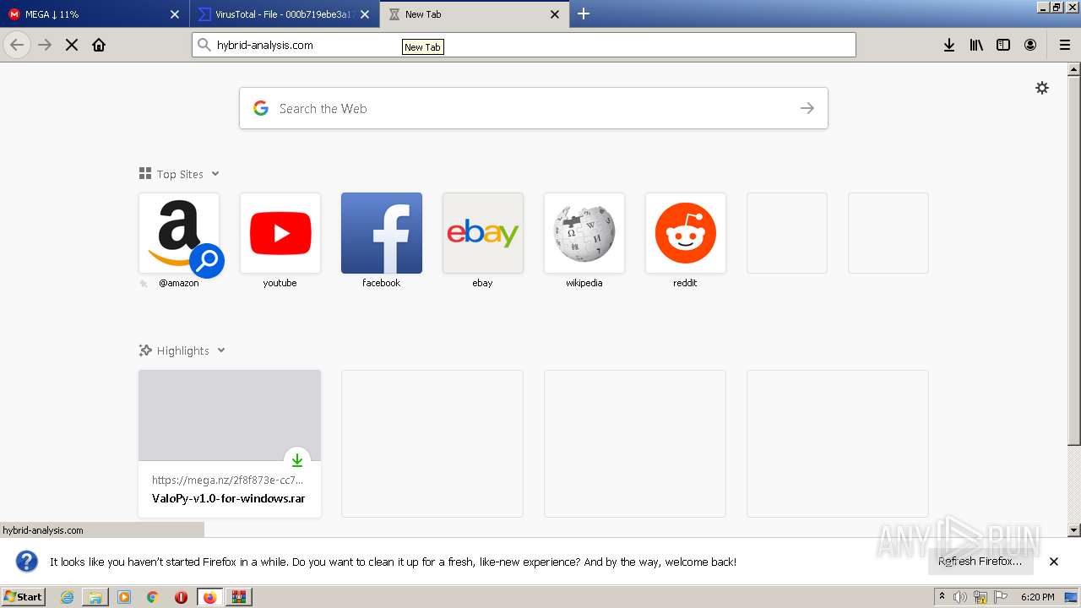Open a new tab with plus button
The image size is (1081, 608).
click(x=584, y=14)
